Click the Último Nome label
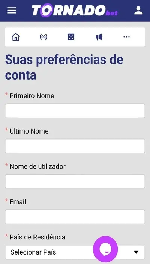Screen dimensions: 150x264 29,131
